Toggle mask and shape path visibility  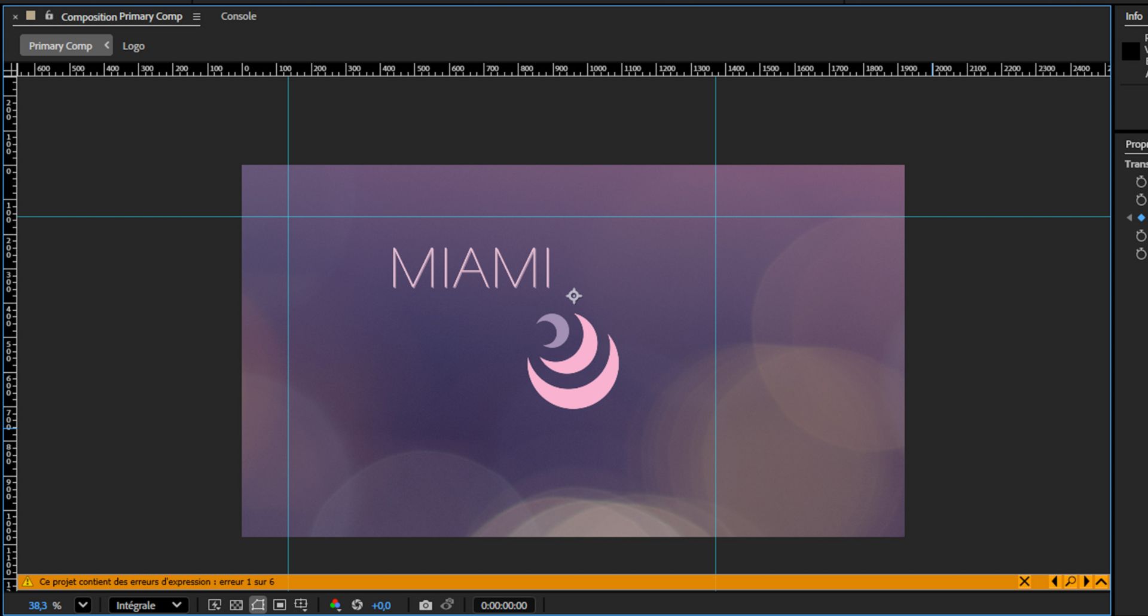[x=258, y=605]
